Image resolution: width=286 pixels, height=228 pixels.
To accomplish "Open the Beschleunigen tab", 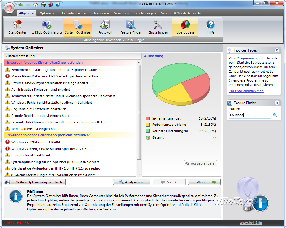I will 145,13.
